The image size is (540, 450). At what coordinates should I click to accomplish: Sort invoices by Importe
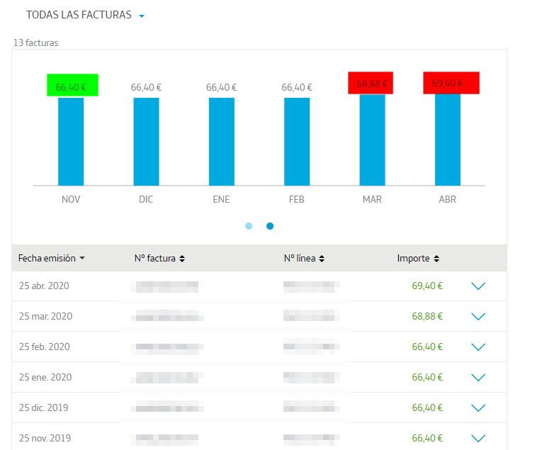tap(418, 259)
